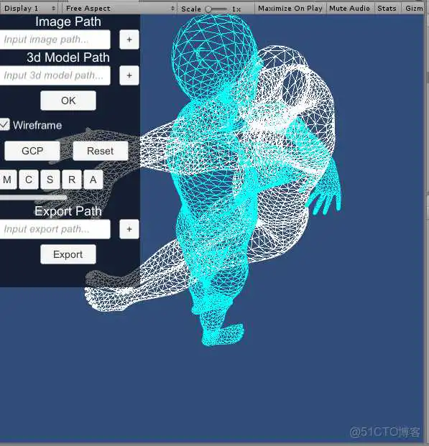This screenshot has width=429, height=446.
Task: Click the white wireframe model's foot
Action: pos(107,299)
